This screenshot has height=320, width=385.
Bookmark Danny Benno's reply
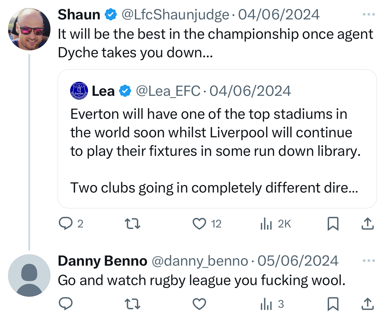click(x=333, y=304)
